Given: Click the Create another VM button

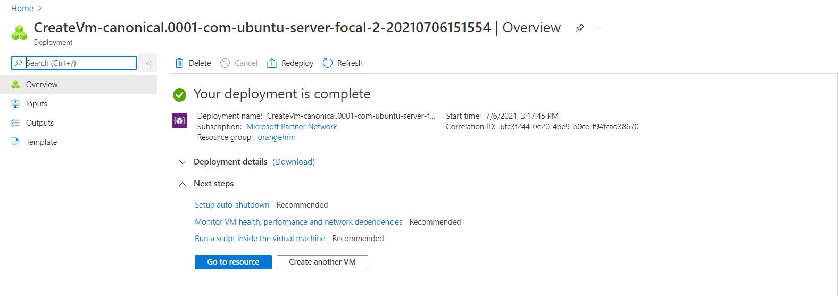Looking at the screenshot, I should tap(322, 262).
